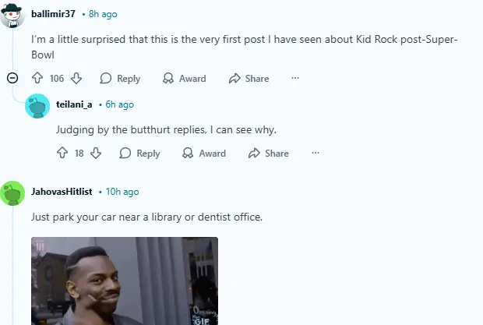
Task: Collapse ballimir37's comment thread
Action: click(x=12, y=78)
